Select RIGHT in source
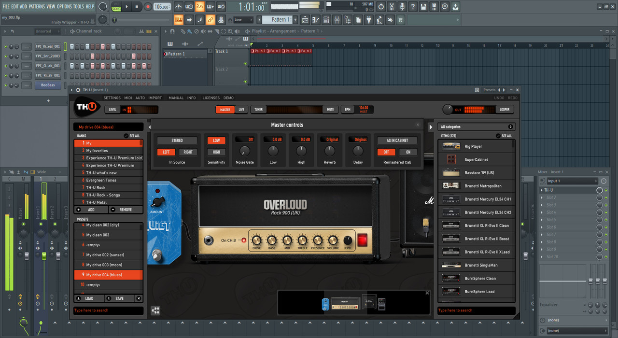 tap(188, 152)
